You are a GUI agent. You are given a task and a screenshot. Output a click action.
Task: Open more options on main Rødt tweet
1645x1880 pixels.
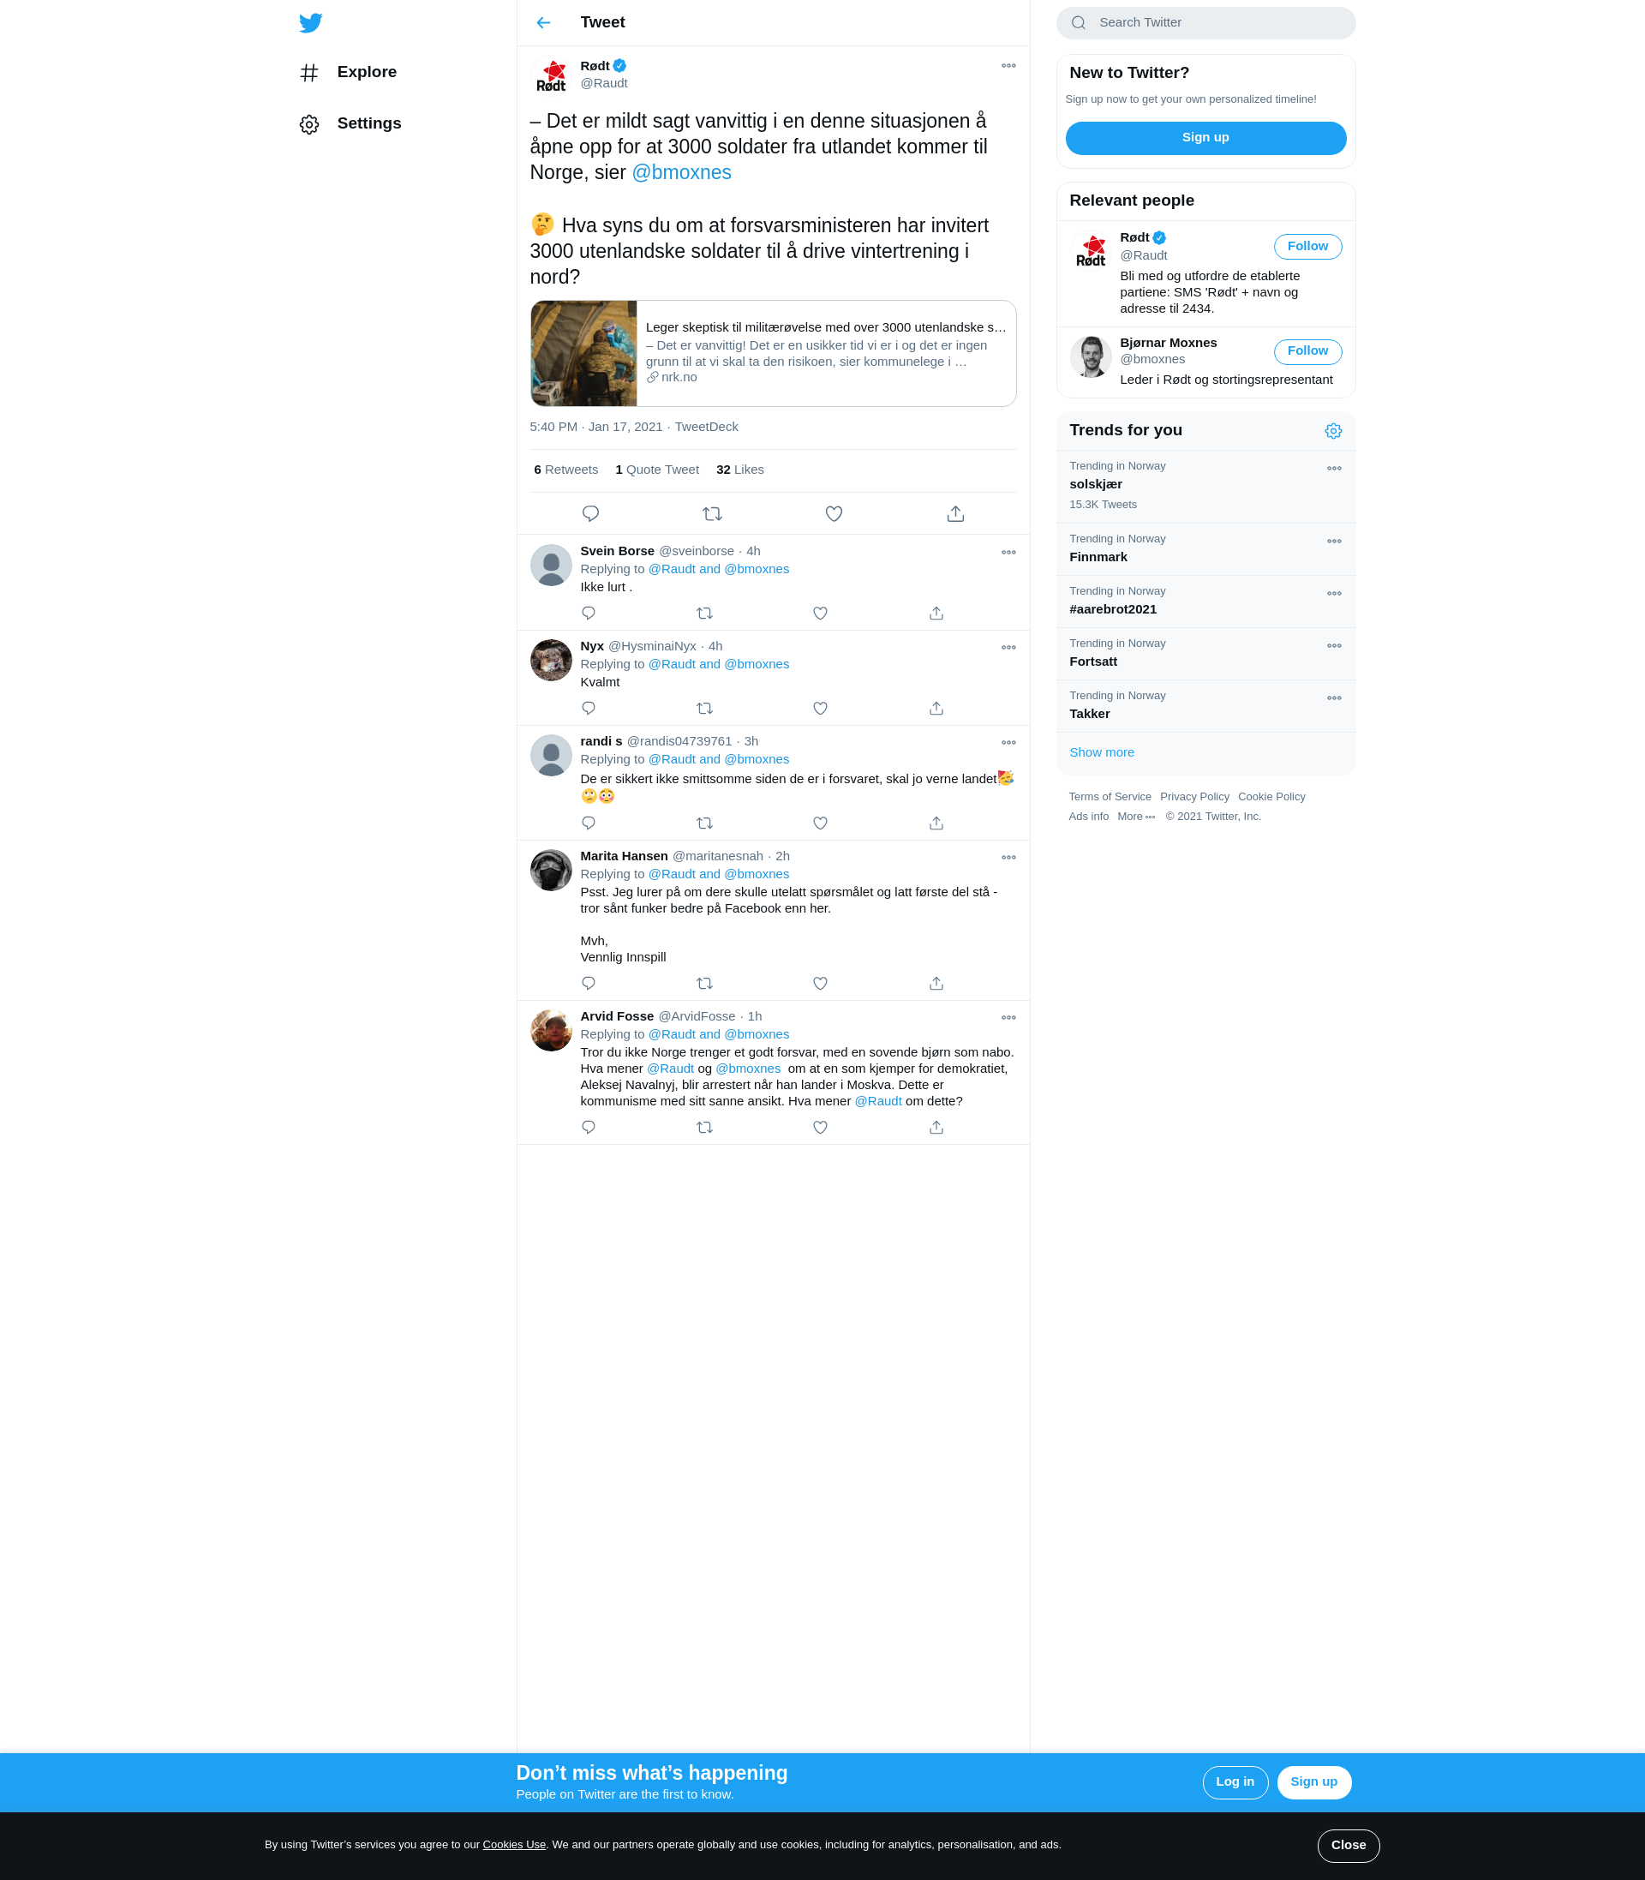tap(1009, 66)
